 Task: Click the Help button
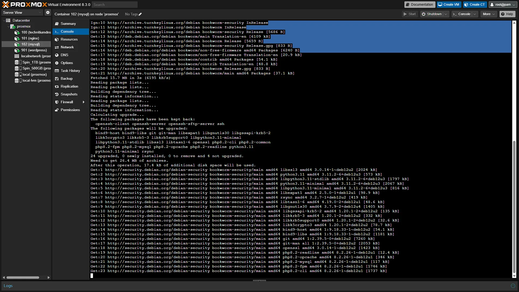[507, 14]
